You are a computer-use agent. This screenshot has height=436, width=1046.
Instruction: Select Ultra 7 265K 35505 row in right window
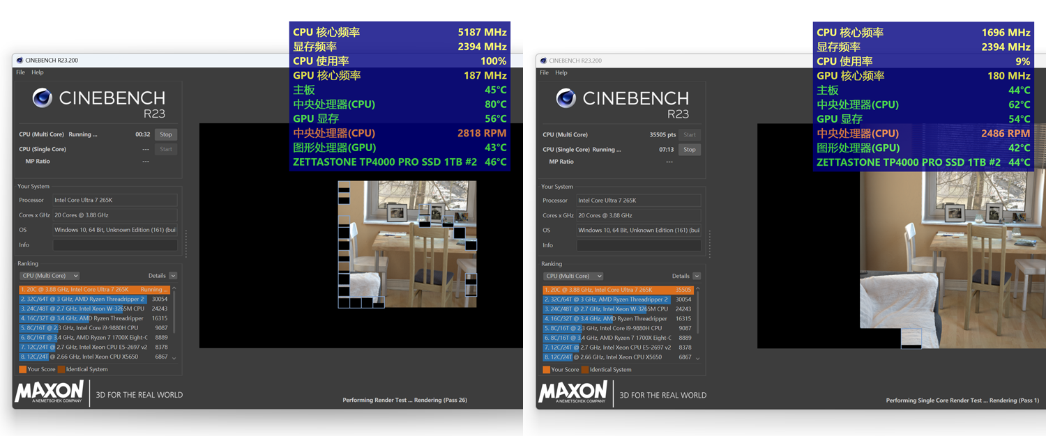(618, 290)
